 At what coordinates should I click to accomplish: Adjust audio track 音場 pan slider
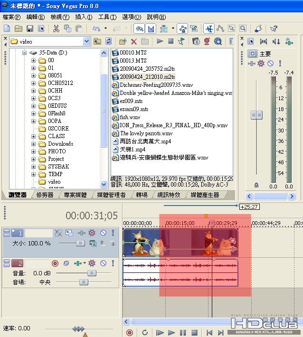pyautogui.click(x=84, y=282)
